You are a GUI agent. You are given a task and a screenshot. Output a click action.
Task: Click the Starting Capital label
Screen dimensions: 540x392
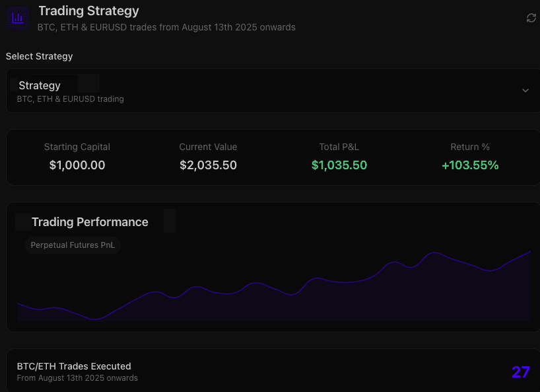(x=77, y=147)
